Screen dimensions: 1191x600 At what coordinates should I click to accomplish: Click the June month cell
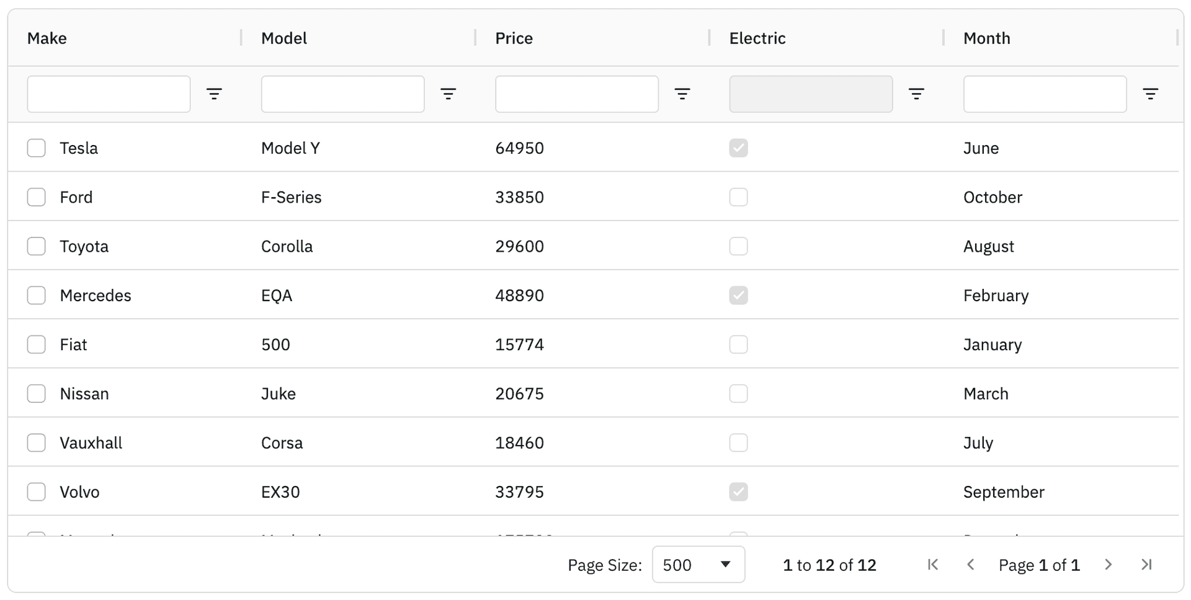coord(981,148)
